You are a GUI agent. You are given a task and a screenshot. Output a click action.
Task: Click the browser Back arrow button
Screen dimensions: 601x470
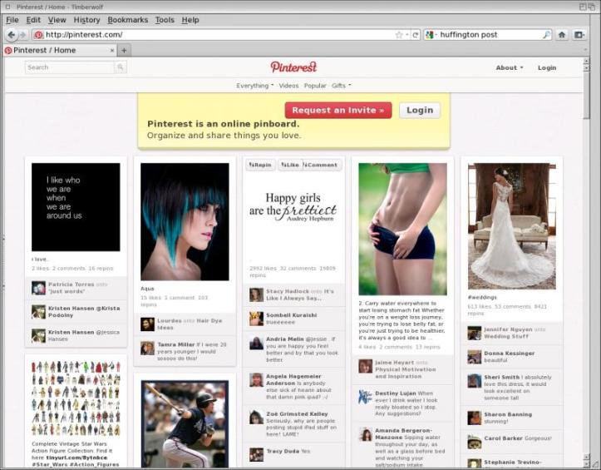11,35
